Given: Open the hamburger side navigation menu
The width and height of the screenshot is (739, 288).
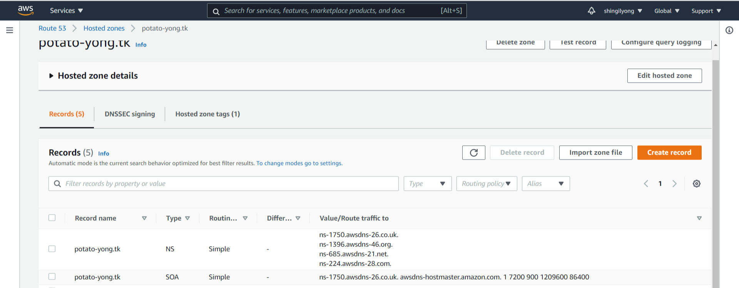Looking at the screenshot, I should pos(10,30).
